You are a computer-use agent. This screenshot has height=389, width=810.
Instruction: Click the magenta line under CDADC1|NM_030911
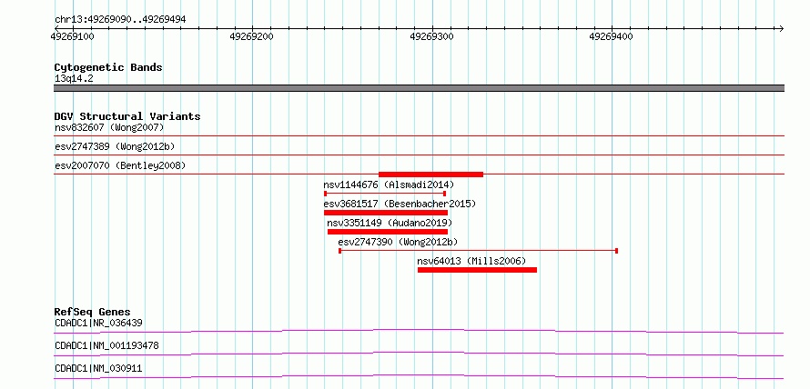[419, 376]
